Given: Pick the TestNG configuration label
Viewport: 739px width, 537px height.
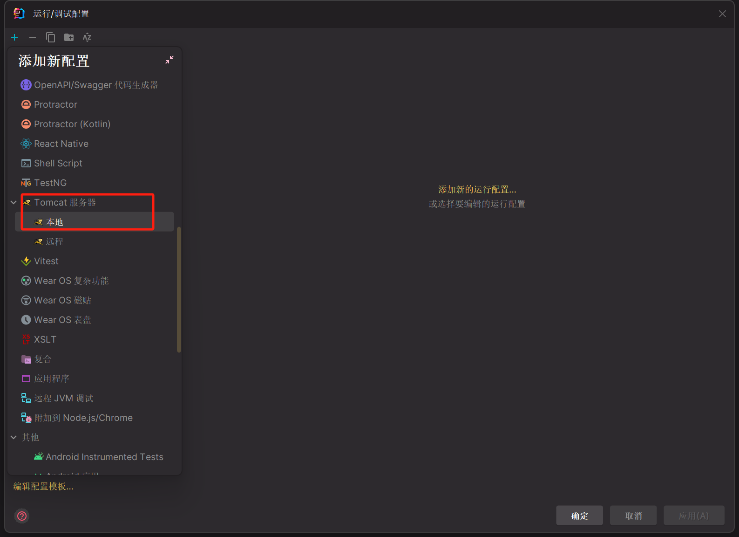Looking at the screenshot, I should click(x=50, y=183).
